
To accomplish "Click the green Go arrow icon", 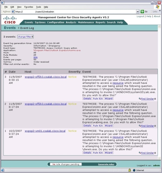I will click(142, 11).
